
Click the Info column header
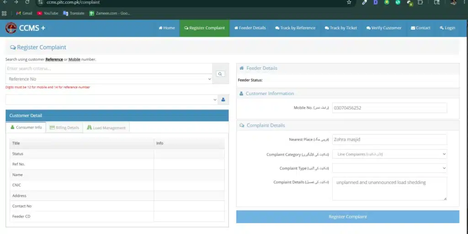point(189,143)
